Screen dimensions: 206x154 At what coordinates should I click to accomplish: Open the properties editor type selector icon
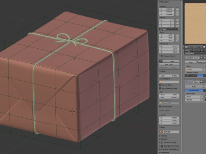pos(186,50)
